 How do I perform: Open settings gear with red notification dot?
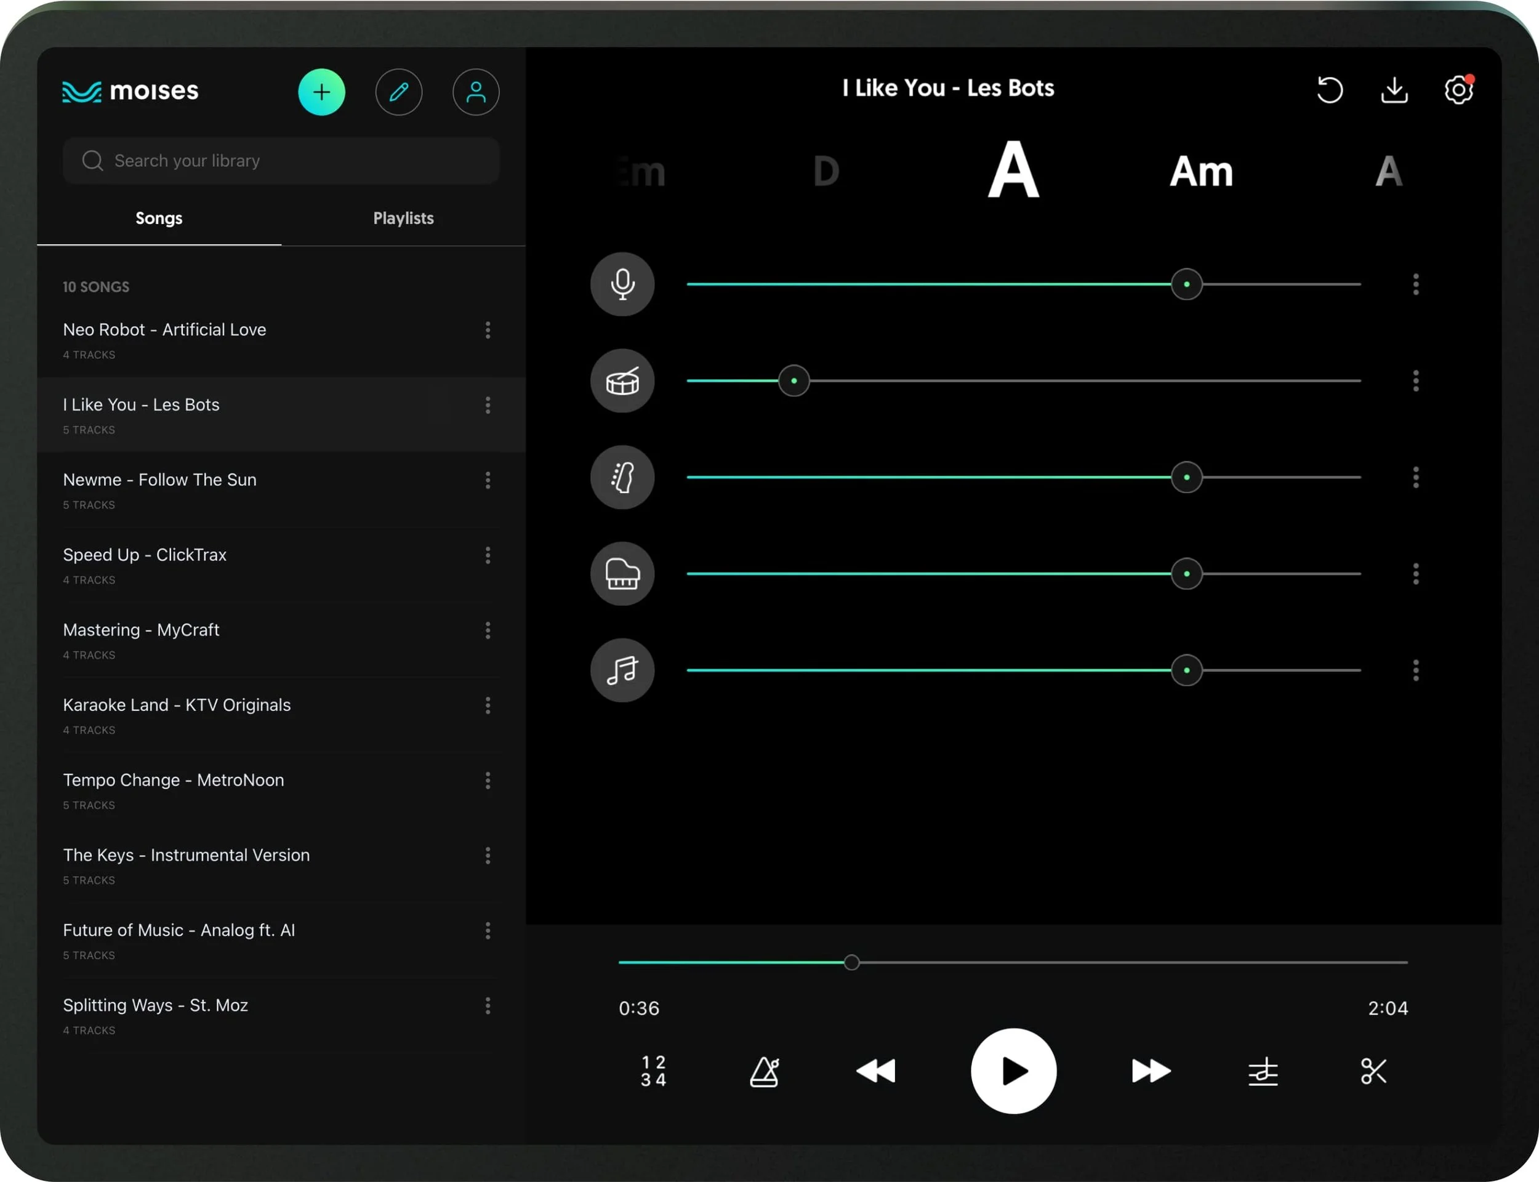point(1459,90)
